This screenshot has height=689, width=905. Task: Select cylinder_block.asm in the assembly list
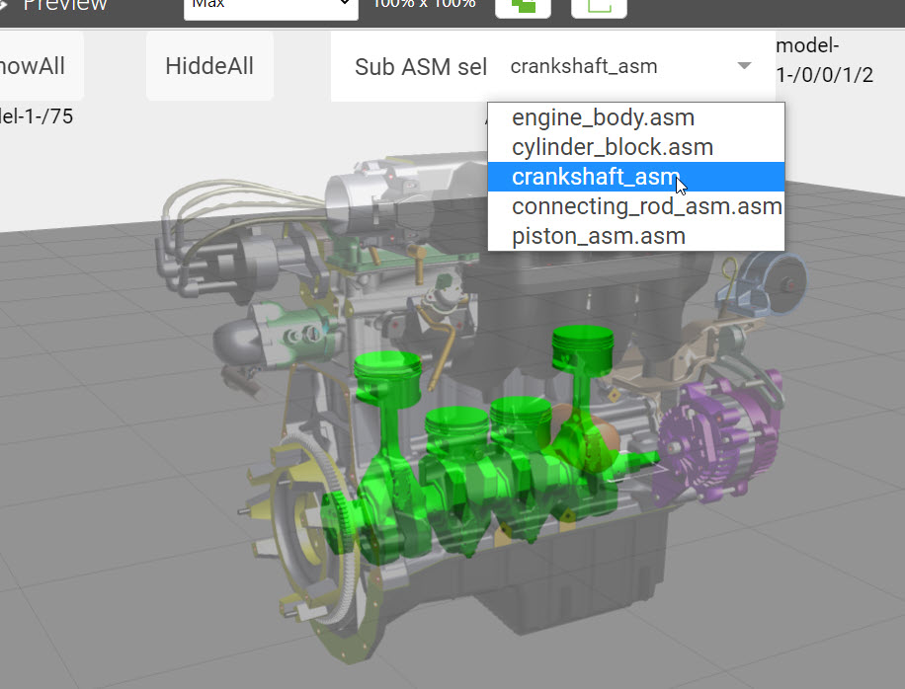[614, 146]
